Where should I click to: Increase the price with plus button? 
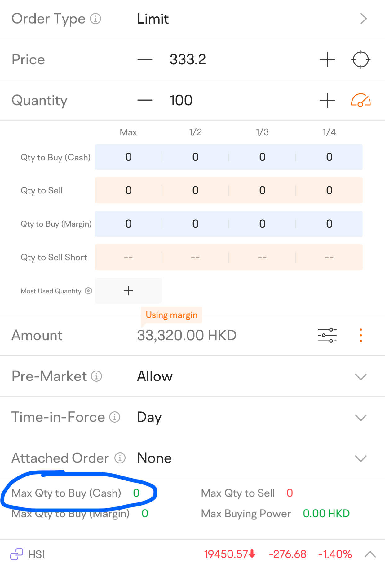[x=327, y=59]
